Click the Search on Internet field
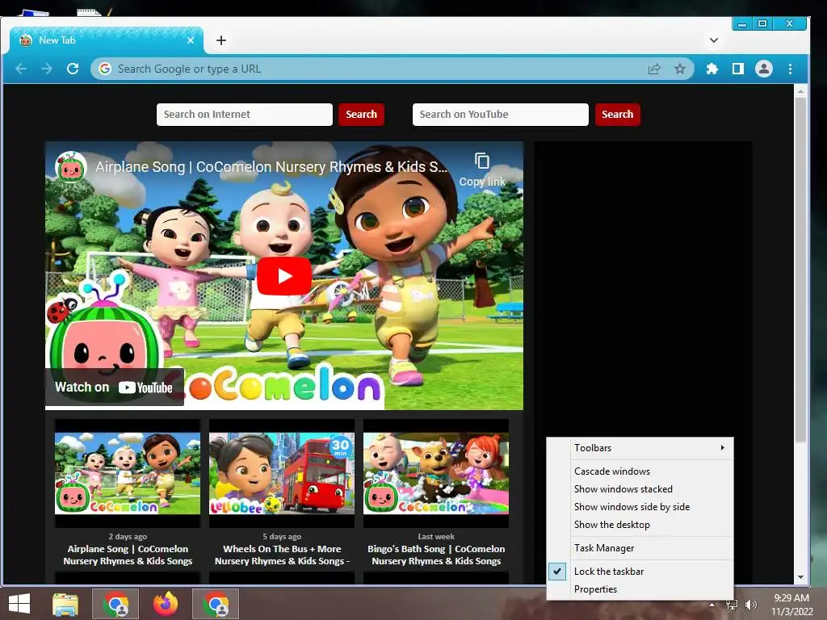Screen dimensions: 827x620 [x=244, y=115]
